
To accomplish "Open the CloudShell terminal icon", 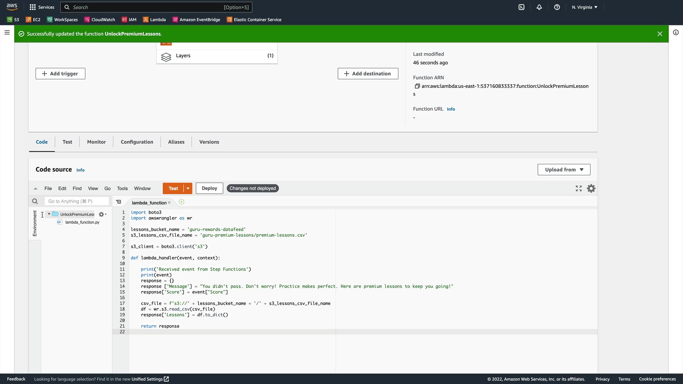I will pyautogui.click(x=521, y=7).
